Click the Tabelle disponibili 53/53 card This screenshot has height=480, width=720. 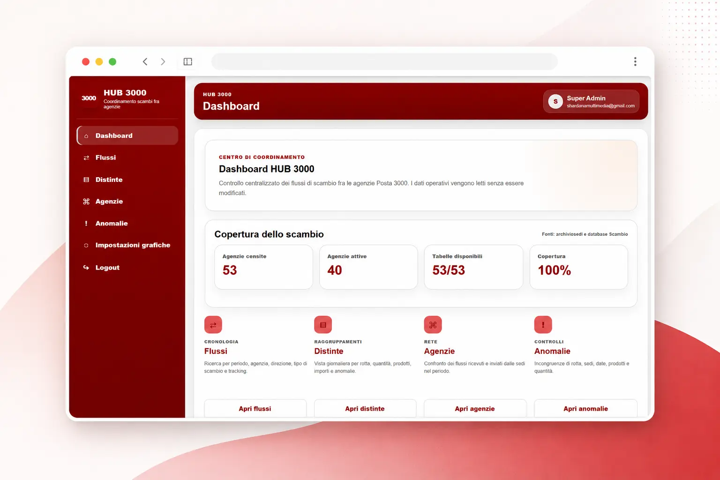coord(473,267)
